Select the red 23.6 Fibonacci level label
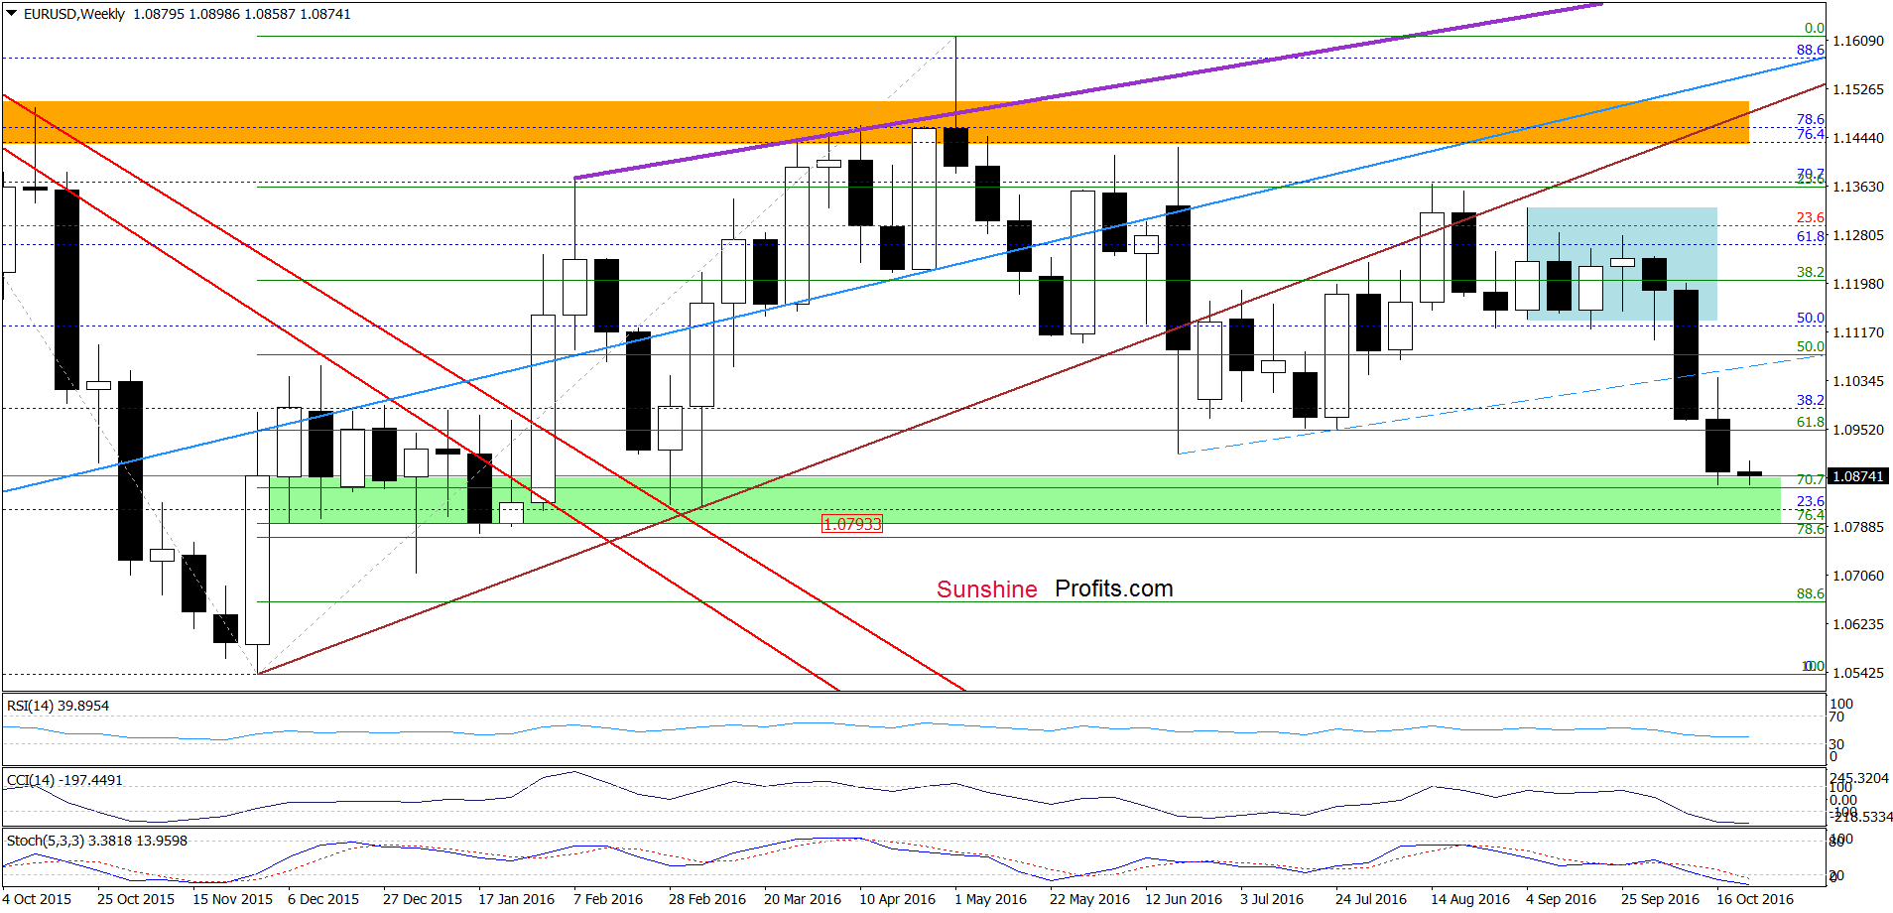Image resolution: width=1893 pixels, height=913 pixels. click(1811, 217)
